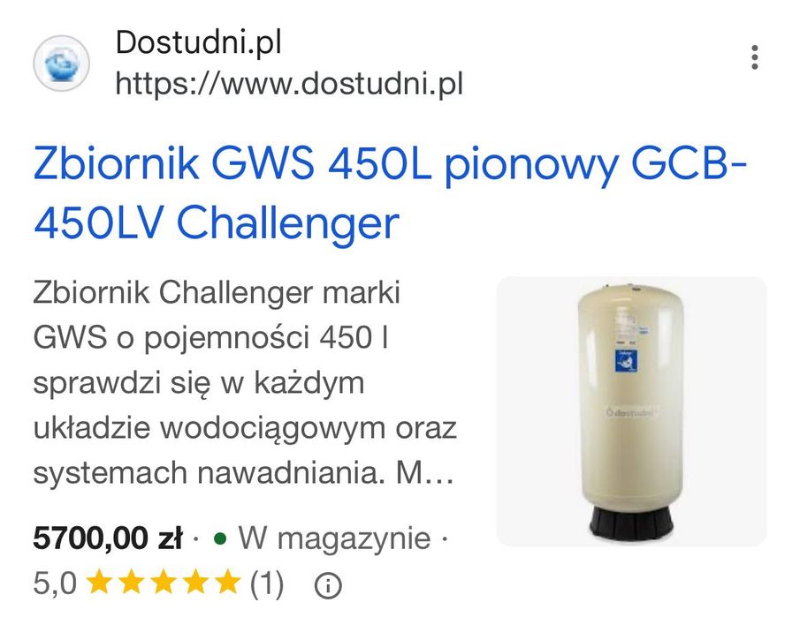
Task: Click the dostudni watermark on the tank
Action: pos(630,412)
